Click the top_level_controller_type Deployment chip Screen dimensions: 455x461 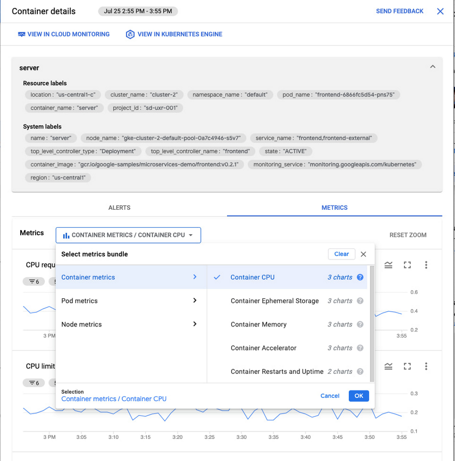83,151
